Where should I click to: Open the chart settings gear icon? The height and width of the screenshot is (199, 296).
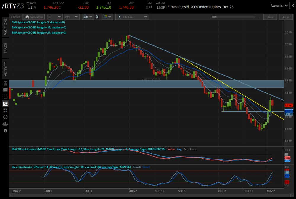97,17
